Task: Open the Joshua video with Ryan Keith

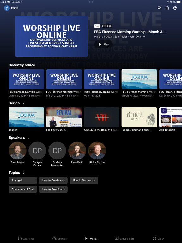Action: click(139, 79)
